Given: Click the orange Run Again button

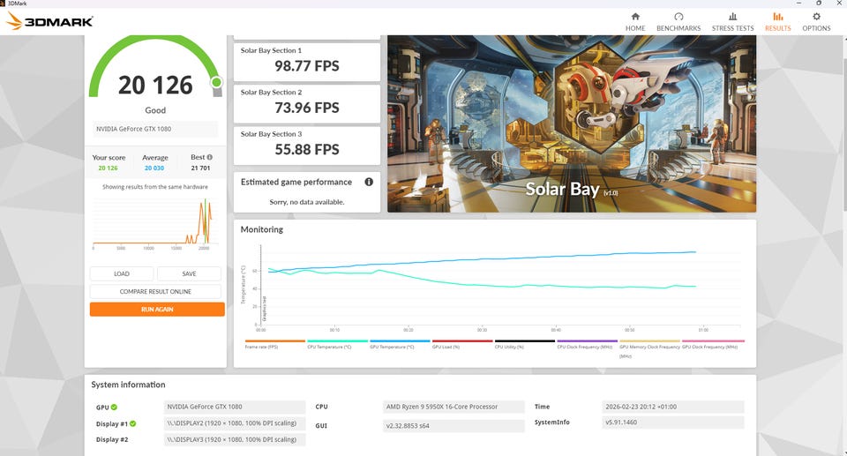Looking at the screenshot, I should (157, 310).
